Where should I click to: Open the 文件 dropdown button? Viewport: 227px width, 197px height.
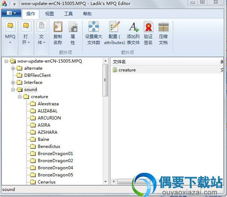point(41,37)
